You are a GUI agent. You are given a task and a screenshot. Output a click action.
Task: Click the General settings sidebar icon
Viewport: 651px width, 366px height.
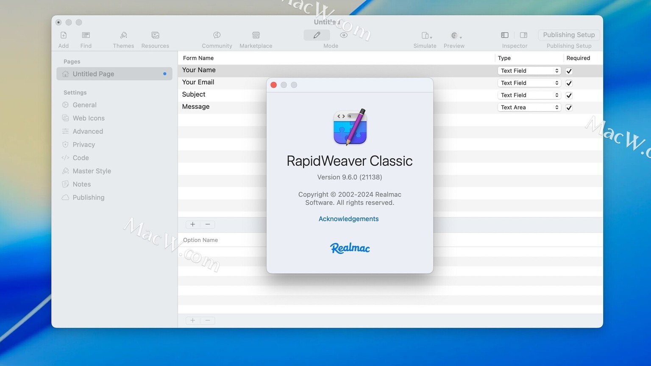(65, 105)
